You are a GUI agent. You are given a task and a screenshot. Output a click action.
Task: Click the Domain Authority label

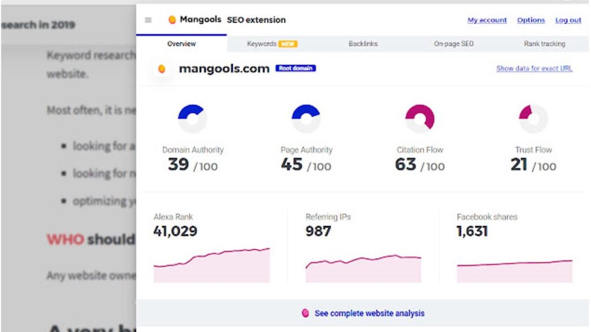pyautogui.click(x=193, y=150)
